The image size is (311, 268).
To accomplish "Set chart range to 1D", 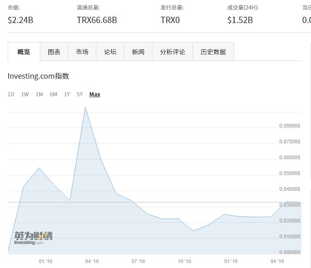I will point(11,94).
